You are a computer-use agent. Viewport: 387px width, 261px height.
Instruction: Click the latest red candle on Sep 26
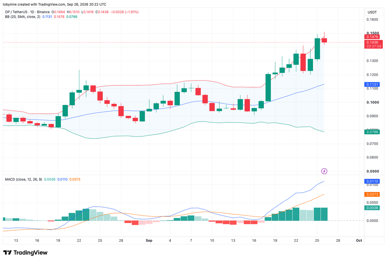(x=324, y=40)
